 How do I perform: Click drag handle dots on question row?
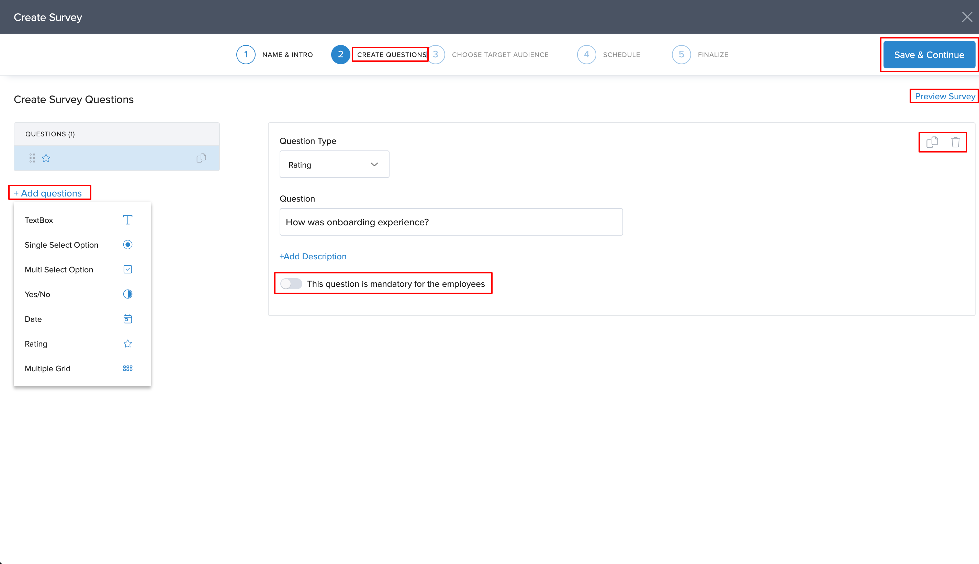[x=32, y=158]
